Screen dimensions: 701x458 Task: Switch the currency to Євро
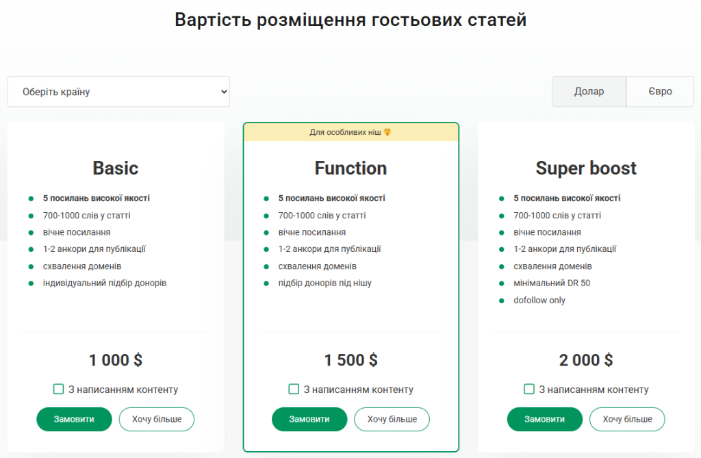(x=661, y=92)
